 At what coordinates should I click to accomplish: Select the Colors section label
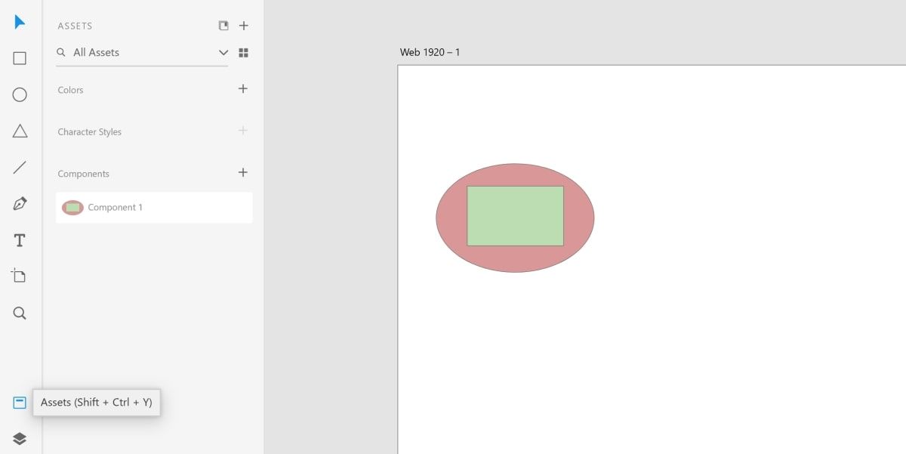click(x=70, y=90)
